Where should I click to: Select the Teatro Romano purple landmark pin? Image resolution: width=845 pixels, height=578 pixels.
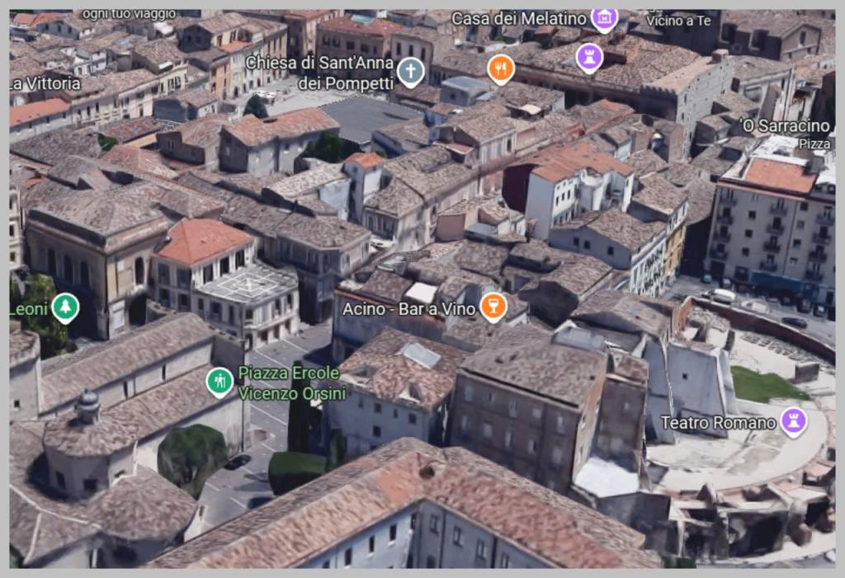click(794, 421)
